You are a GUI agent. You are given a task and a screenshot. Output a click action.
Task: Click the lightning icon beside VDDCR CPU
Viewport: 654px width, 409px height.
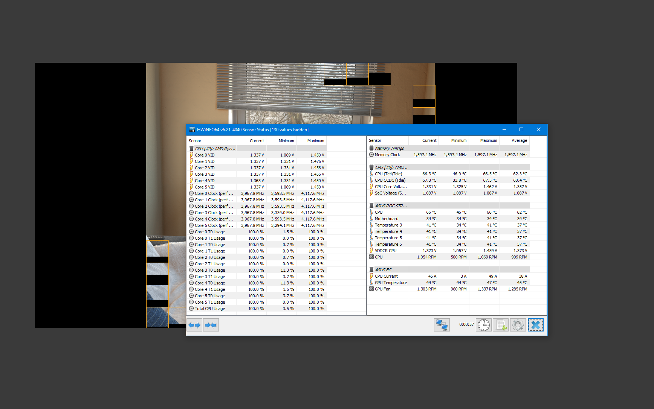(x=371, y=251)
